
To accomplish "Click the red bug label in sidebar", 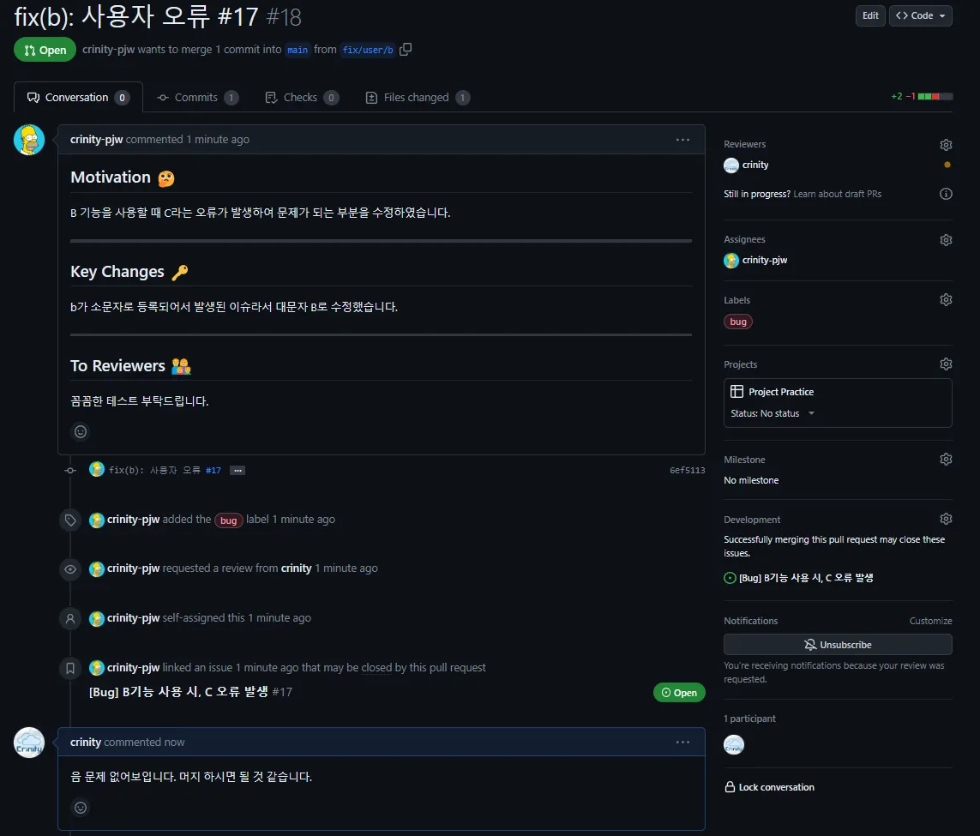I will point(738,322).
